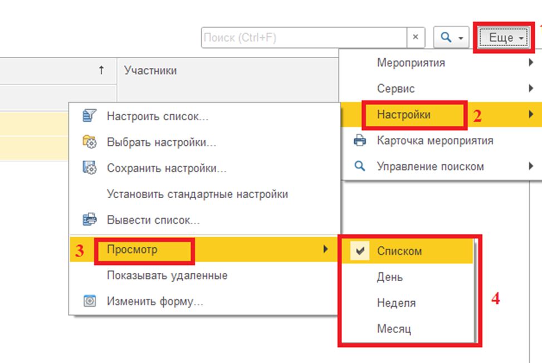Image resolution: width=542 pixels, height=363 pixels.
Task: Choose 'Показывать удаленные' menu entry
Action: [x=167, y=276]
